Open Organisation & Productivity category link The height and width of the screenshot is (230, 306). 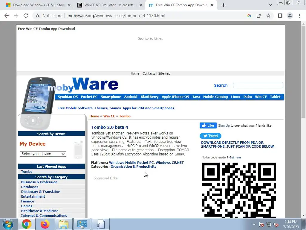pyautogui.click(x=134, y=167)
